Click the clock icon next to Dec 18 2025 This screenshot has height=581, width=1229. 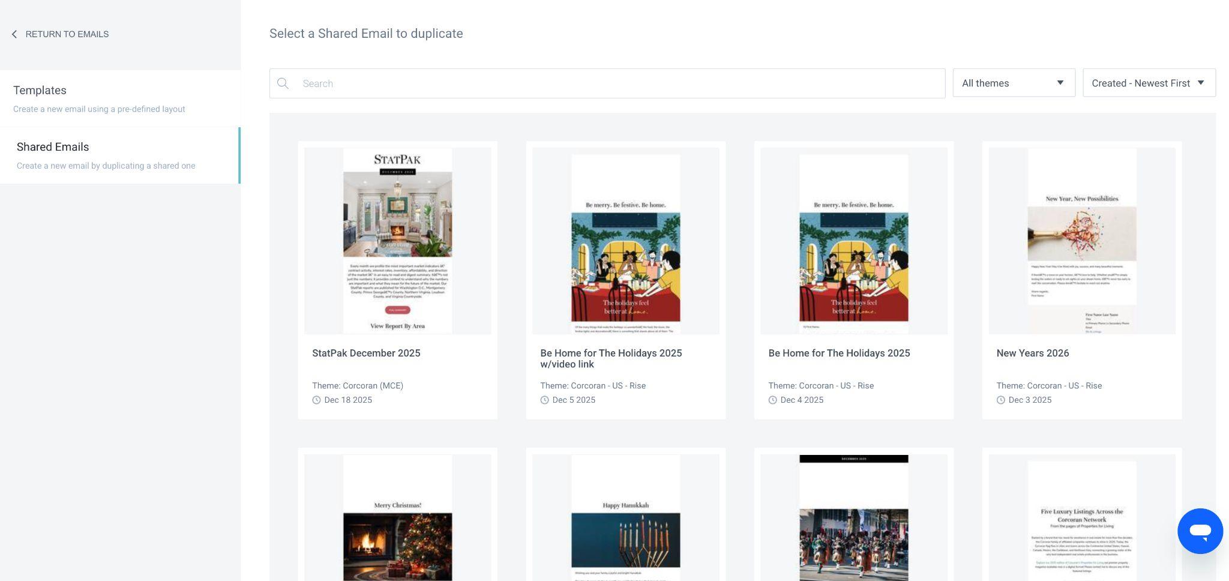pos(316,400)
